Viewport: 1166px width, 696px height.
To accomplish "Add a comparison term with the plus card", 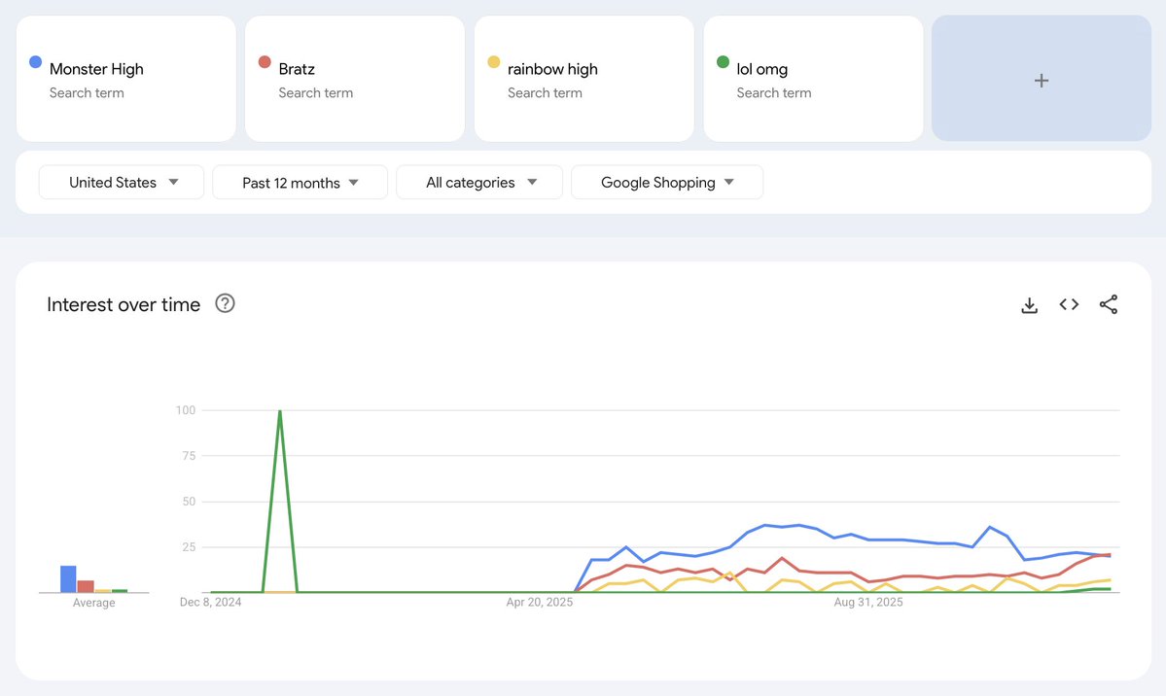I will [1042, 79].
